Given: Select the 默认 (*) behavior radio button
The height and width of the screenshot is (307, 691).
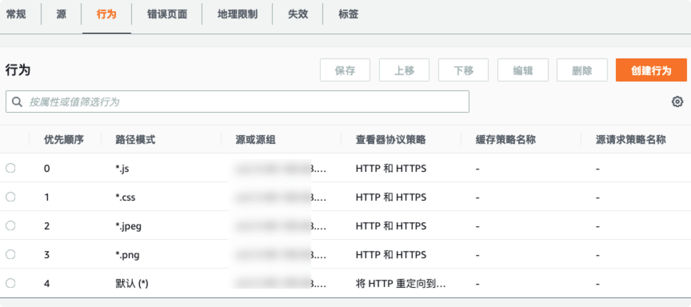Looking at the screenshot, I should (x=11, y=283).
